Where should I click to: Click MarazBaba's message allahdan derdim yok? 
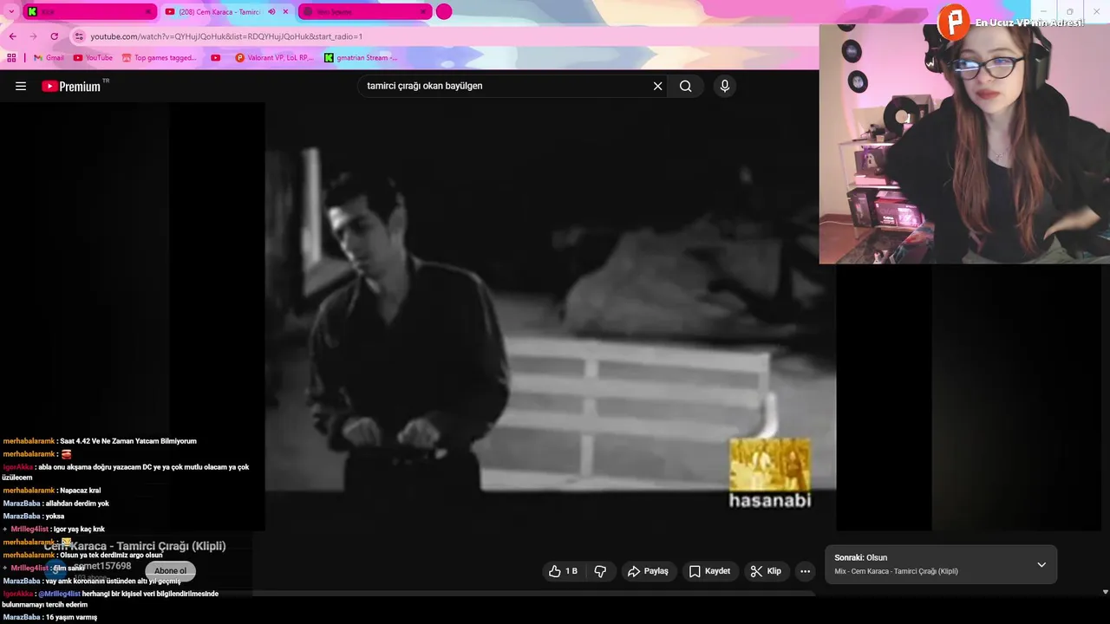pos(55,504)
